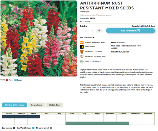The image size is (158, 131).
Task: Click the Partial Shade sun icon
Action: click(x=82, y=47)
